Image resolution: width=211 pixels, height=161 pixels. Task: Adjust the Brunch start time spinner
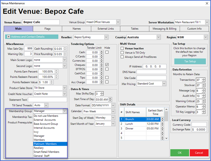pyautogui.click(x=162, y=119)
